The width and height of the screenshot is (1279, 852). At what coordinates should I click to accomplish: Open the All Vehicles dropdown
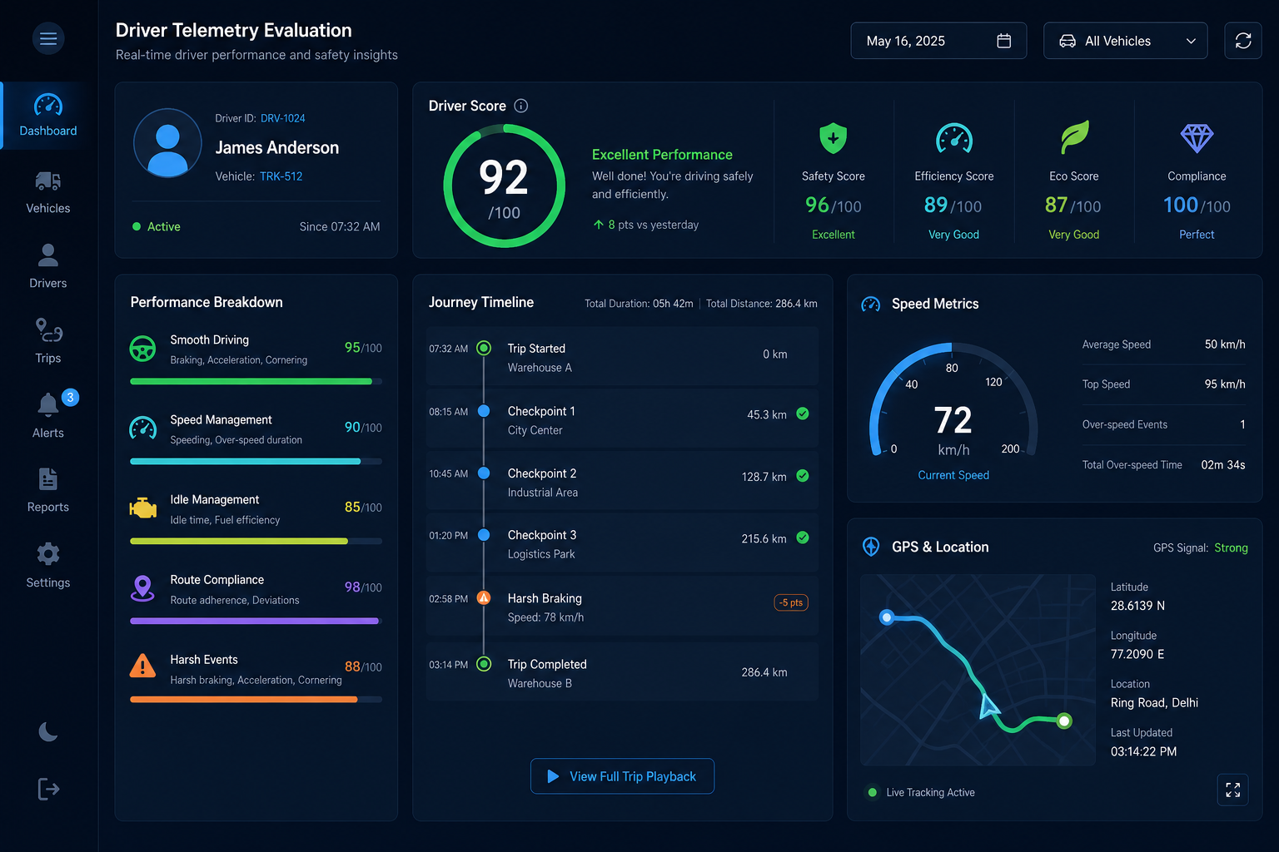(1125, 41)
